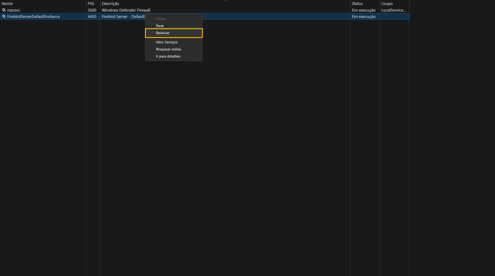Click the mpssvc service gear icon
The width and height of the screenshot is (495, 276).
click(4, 10)
